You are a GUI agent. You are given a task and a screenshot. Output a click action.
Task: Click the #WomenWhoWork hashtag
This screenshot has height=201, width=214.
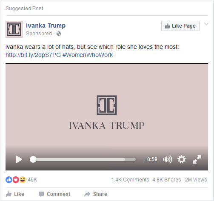click(88, 55)
